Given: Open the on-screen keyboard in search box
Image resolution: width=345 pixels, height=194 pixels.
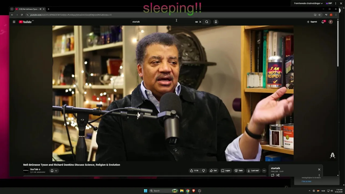Looking at the screenshot, I should (196, 22).
